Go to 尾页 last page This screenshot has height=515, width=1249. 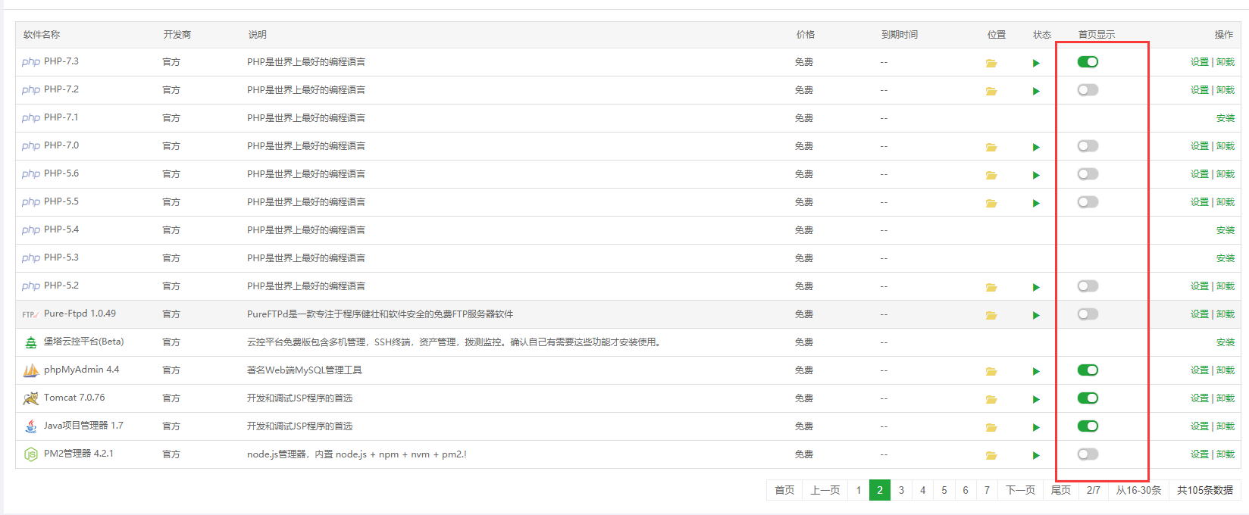1061,490
